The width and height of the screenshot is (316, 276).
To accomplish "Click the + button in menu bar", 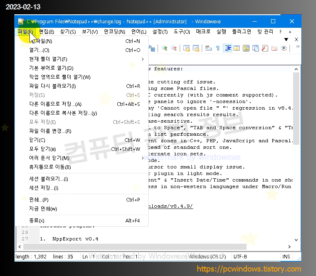I will point(290,32).
